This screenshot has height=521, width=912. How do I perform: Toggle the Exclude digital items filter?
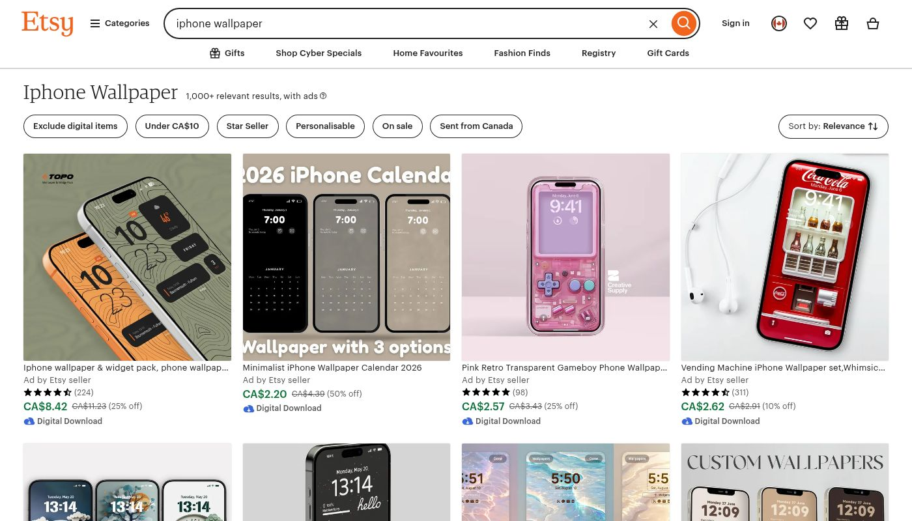point(76,126)
